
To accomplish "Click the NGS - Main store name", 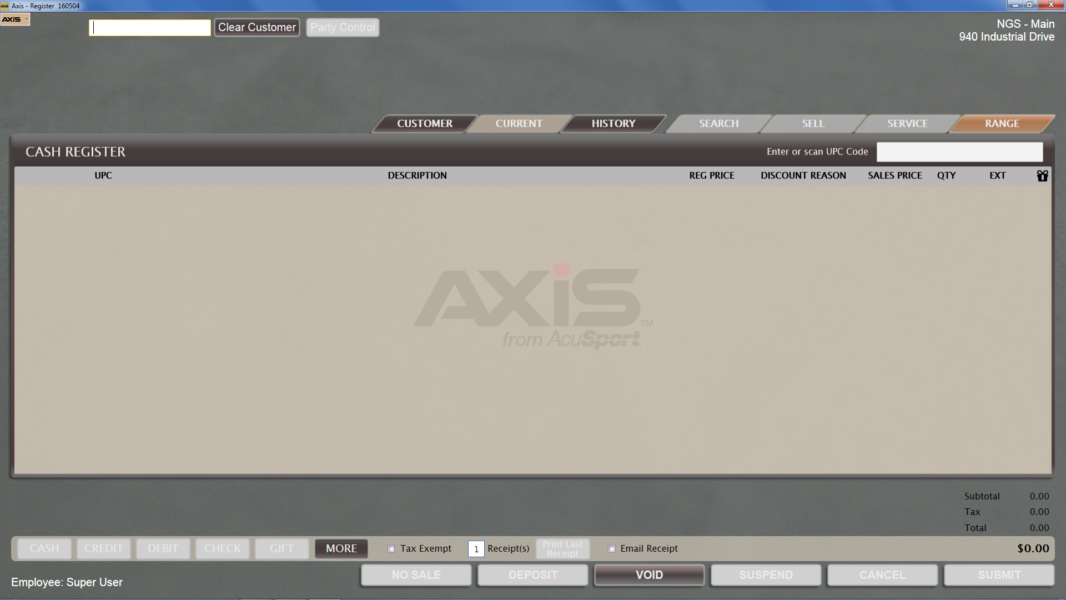I will (1025, 24).
